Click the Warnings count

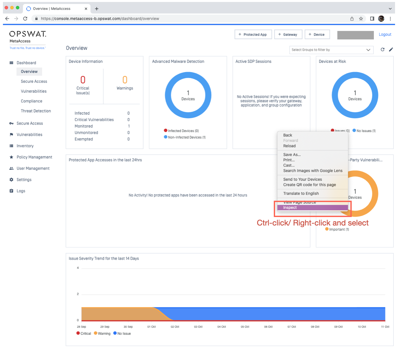pyautogui.click(x=125, y=80)
